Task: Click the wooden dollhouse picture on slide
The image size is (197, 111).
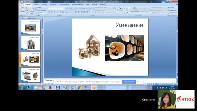Action: 90,47
